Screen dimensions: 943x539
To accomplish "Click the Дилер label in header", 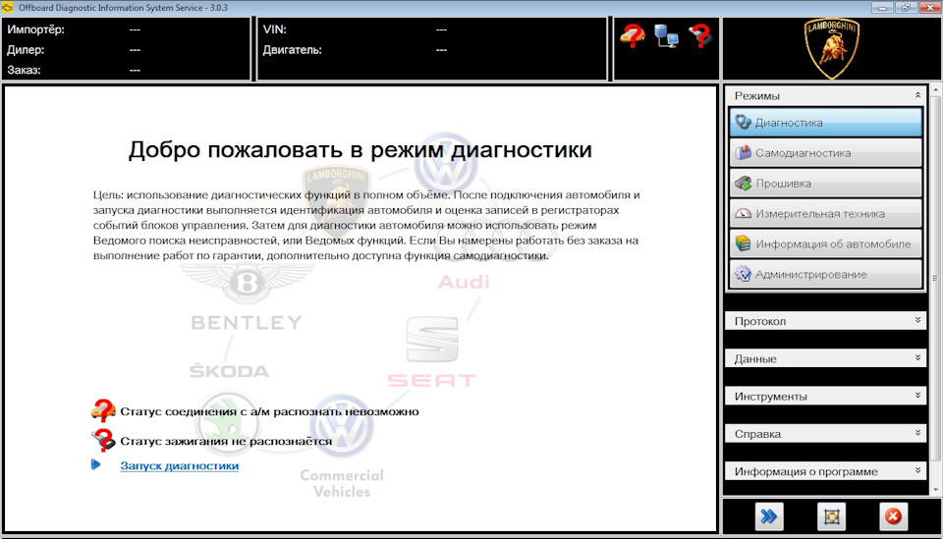I will tap(26, 50).
